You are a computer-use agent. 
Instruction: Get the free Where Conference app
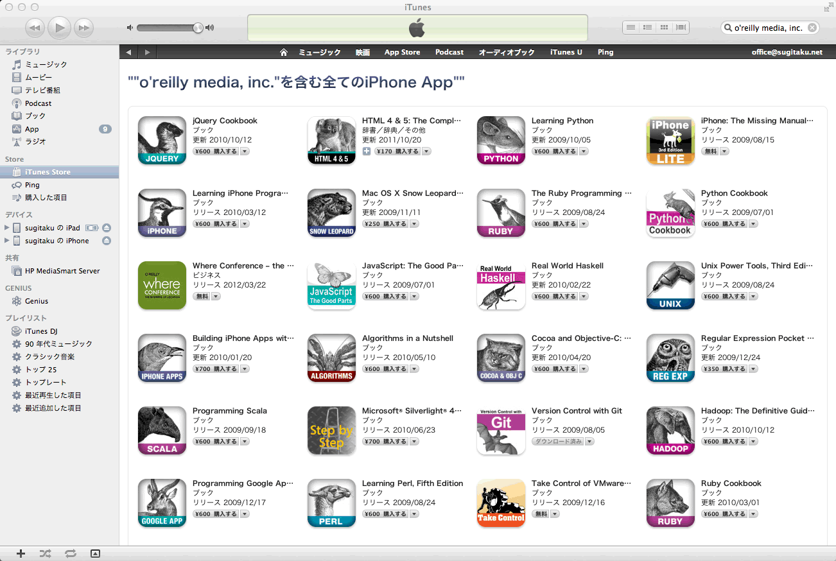pos(201,297)
